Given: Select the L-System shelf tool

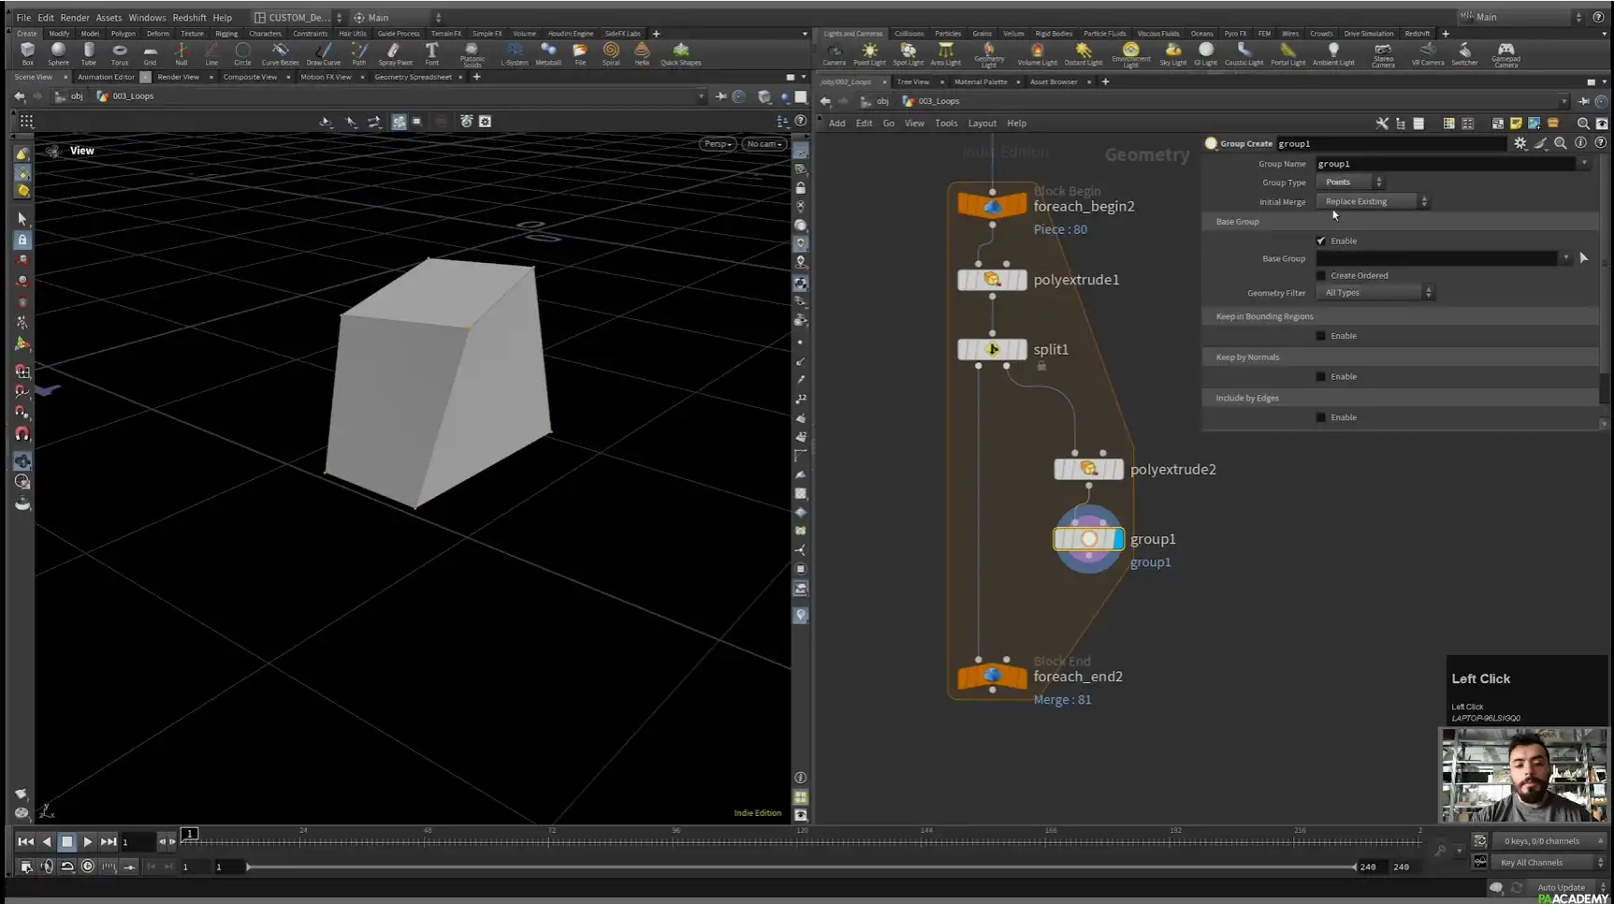Looking at the screenshot, I should point(514,53).
